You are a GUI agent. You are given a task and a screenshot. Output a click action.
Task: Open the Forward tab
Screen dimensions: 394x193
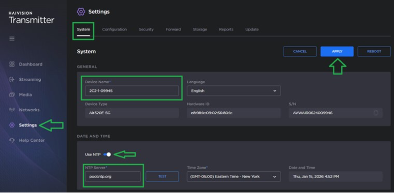[173, 29]
